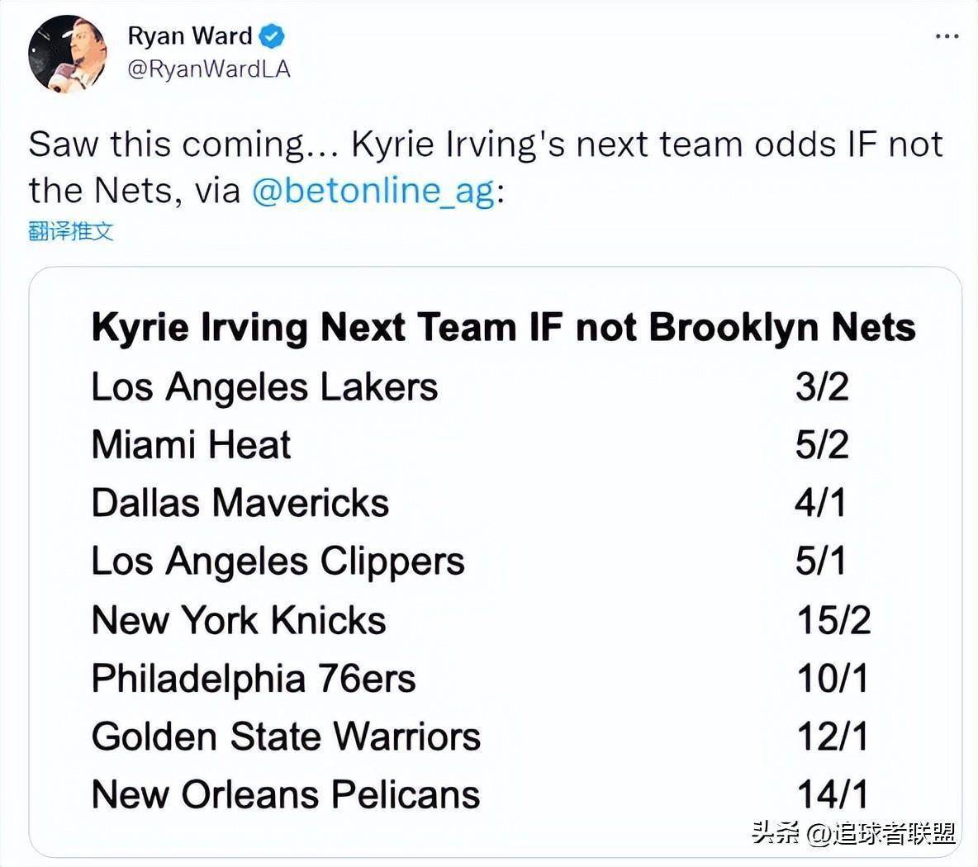Open Ryan Ward's profile picture
Viewport: 978px width, 867px height.
point(68,54)
